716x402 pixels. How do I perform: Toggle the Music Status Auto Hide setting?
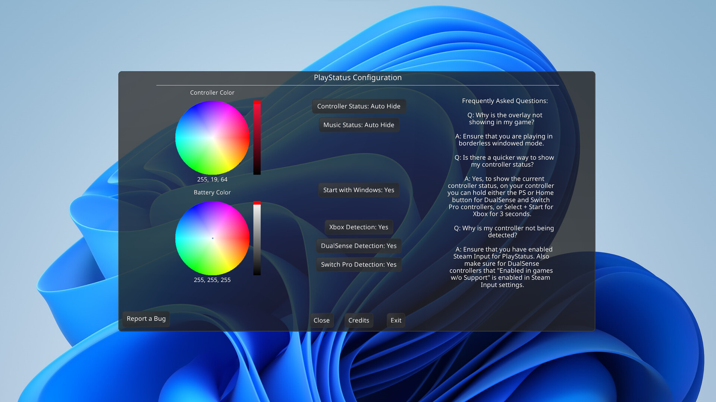(x=359, y=125)
